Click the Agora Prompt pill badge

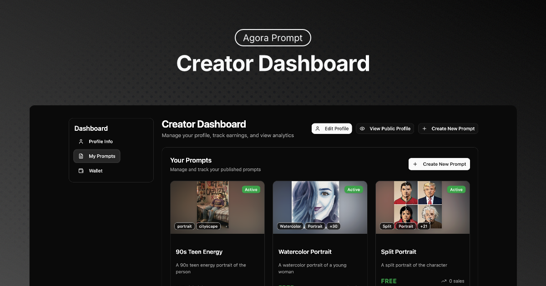(x=273, y=38)
